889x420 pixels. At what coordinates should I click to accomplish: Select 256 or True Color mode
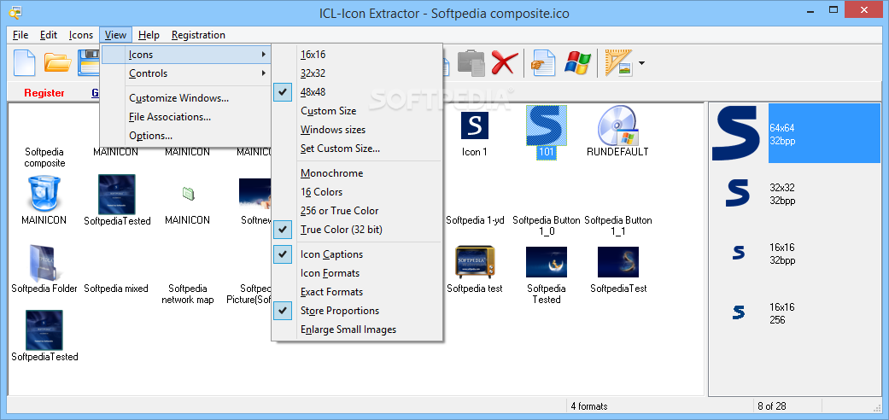357,211
